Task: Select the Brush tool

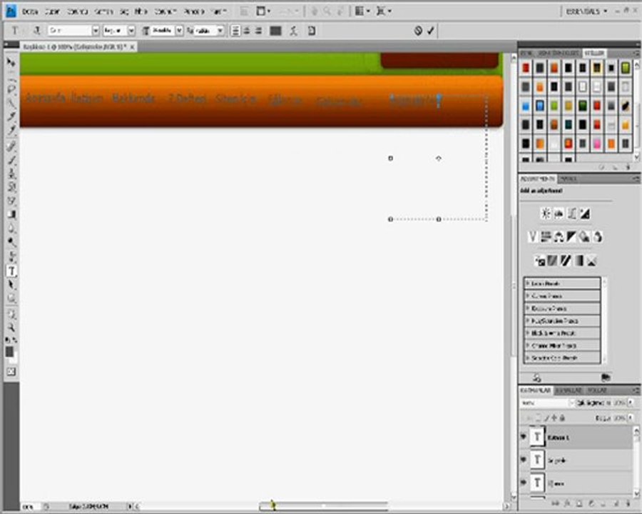Action: tap(11, 160)
